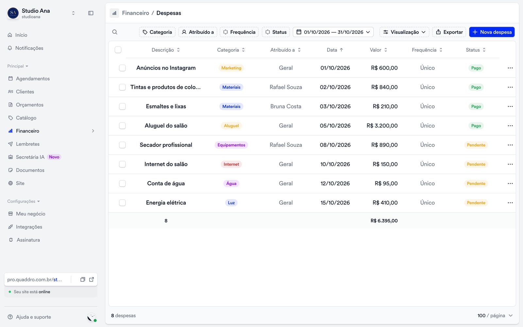Check the Energia elétrica row
523x327 pixels.
point(122,203)
